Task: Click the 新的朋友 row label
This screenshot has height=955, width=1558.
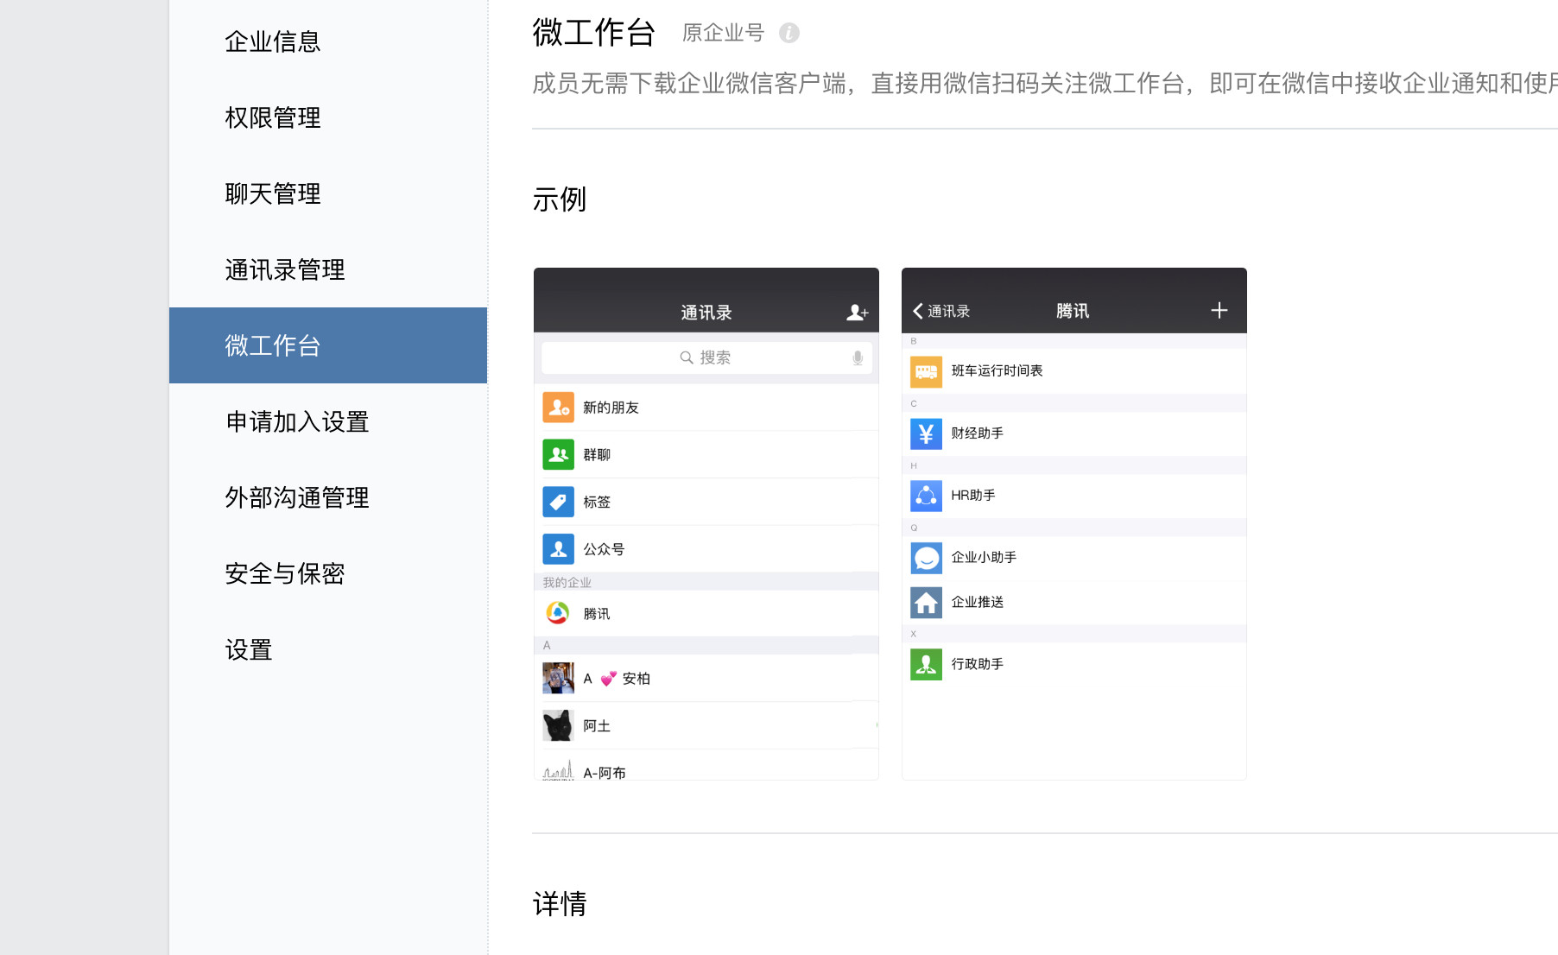Action: [611, 408]
